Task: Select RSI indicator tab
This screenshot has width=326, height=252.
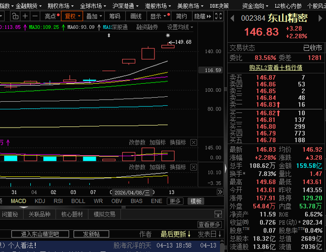Action: (58, 201)
